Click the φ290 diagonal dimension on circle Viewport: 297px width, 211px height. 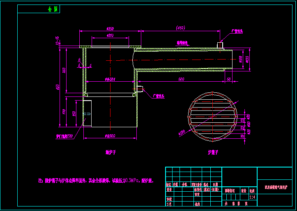tap(181, 132)
